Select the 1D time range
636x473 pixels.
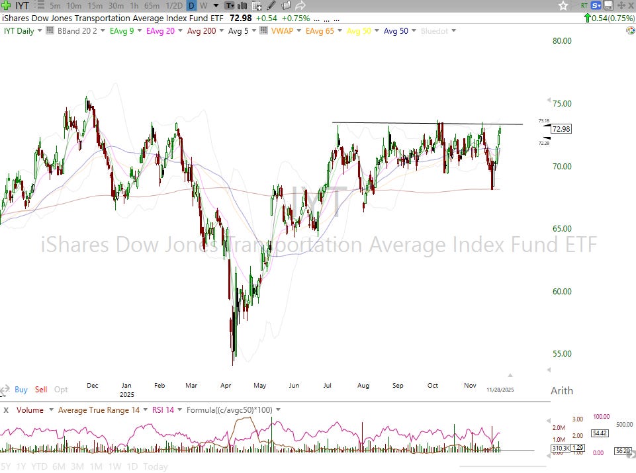click(x=132, y=466)
